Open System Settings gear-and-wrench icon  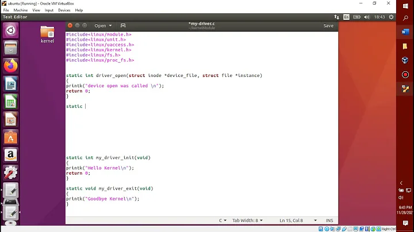(10, 172)
